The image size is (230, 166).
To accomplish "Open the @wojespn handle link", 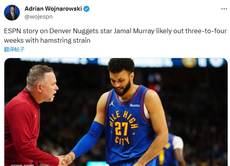I will [x=38, y=17].
